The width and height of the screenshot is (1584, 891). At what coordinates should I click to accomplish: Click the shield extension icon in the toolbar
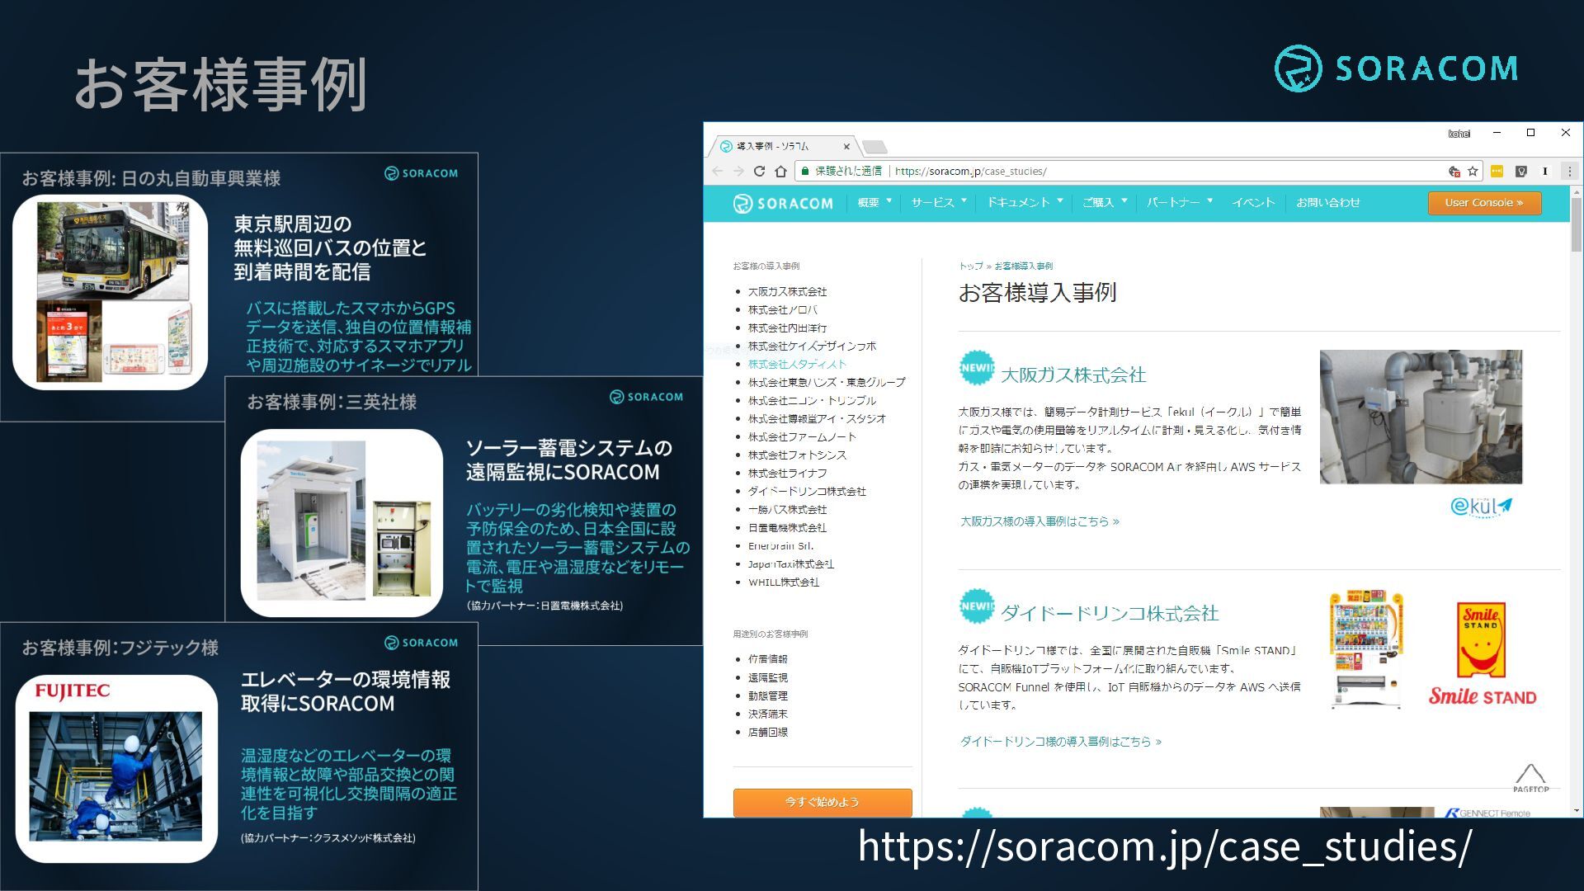click(1521, 172)
